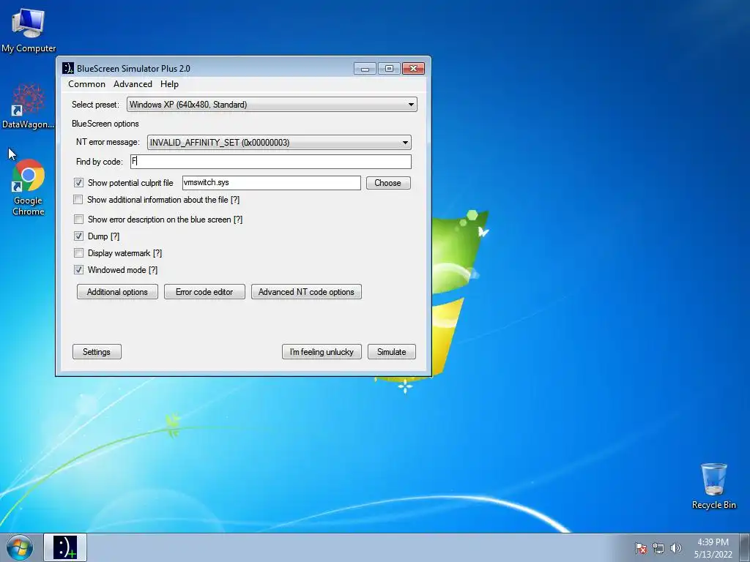Click the culprit file vmswitch.sys field

[x=271, y=182]
